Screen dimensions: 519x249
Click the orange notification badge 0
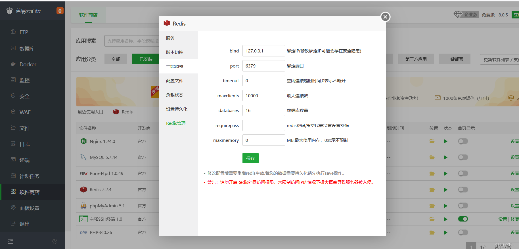60,11
